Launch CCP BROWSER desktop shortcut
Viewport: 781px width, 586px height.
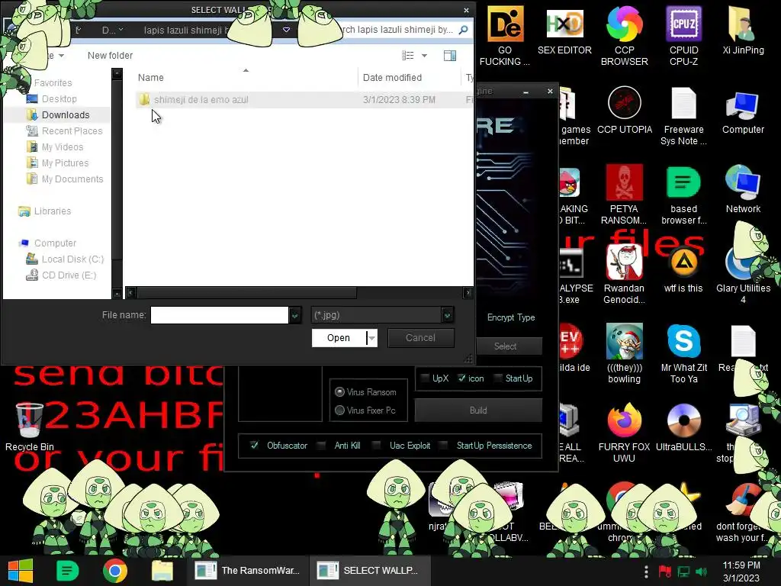tap(624, 36)
